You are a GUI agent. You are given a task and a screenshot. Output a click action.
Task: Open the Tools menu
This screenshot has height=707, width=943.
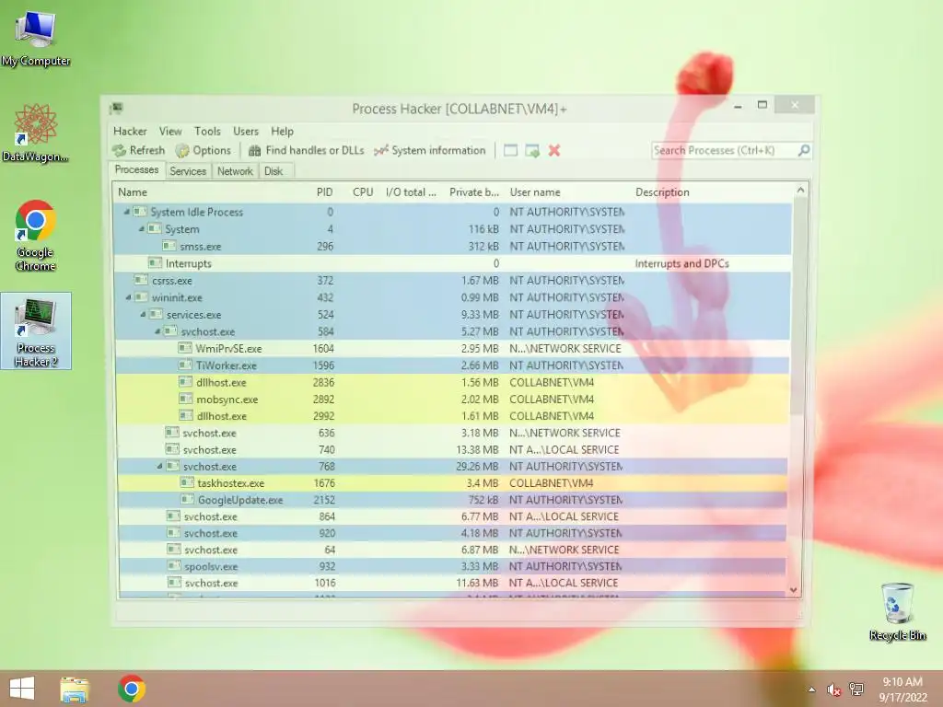(x=207, y=131)
